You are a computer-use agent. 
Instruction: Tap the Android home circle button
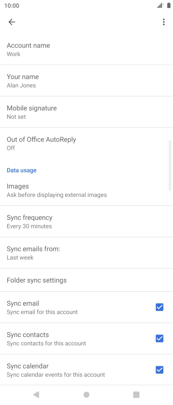(x=86, y=394)
